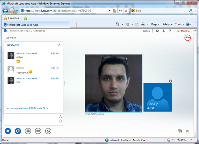This screenshot has height=144, width=199.
Task: Click the Read Mail envelope icon
Action: pyautogui.click(x=137, y=24)
